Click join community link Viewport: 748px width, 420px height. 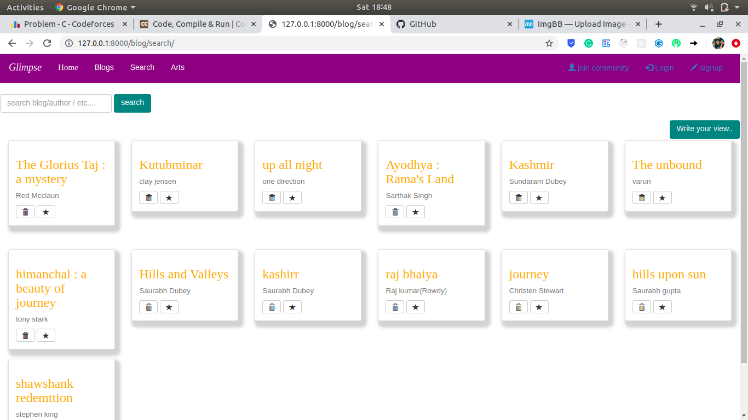tap(599, 68)
